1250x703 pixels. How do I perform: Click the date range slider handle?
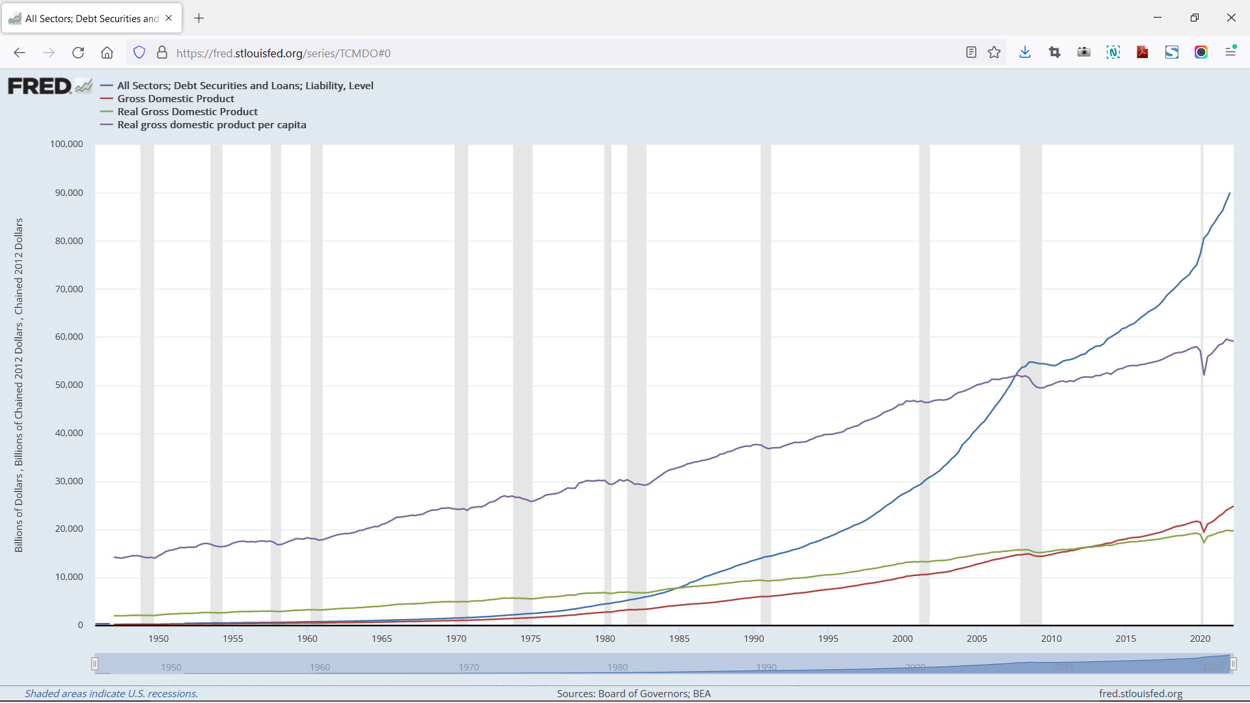tap(95, 663)
